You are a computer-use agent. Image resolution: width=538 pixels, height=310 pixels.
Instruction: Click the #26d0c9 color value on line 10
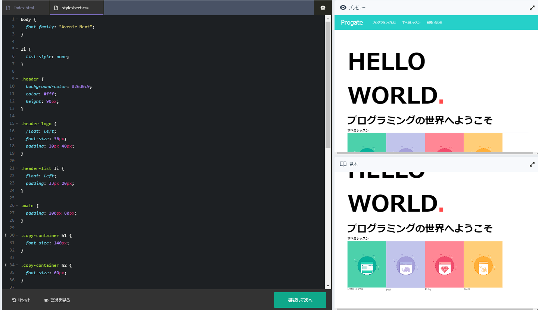(81, 86)
